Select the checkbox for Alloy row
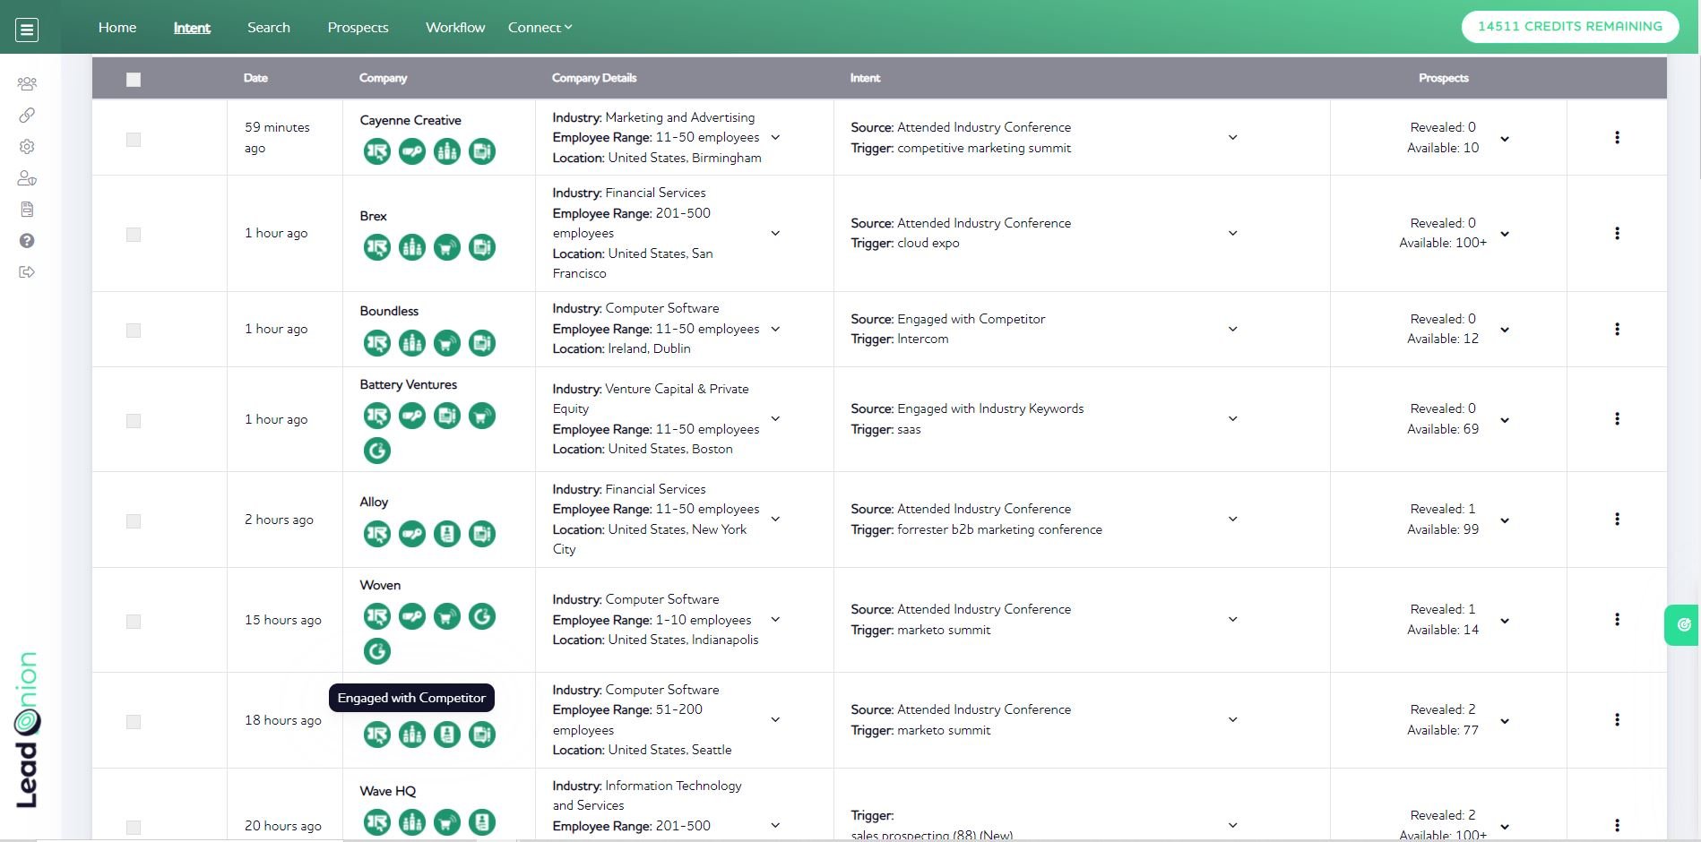 click(x=134, y=521)
